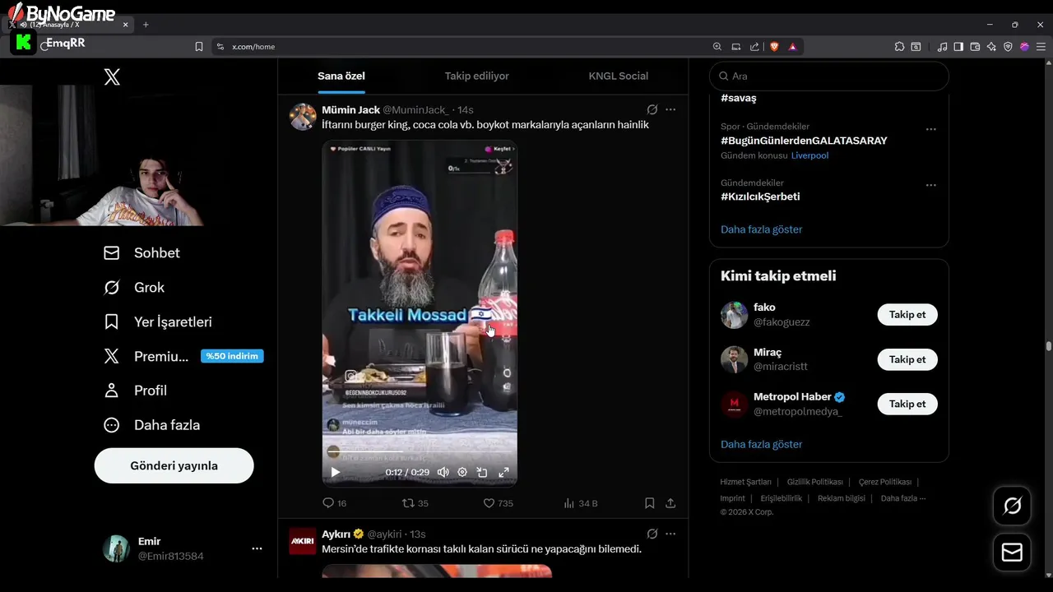Click the X logo home icon
The height and width of the screenshot is (592, 1053).
112,77
